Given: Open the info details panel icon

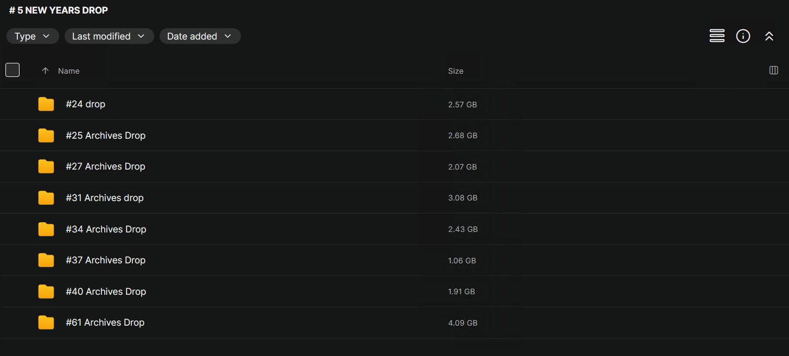Looking at the screenshot, I should 743,36.
